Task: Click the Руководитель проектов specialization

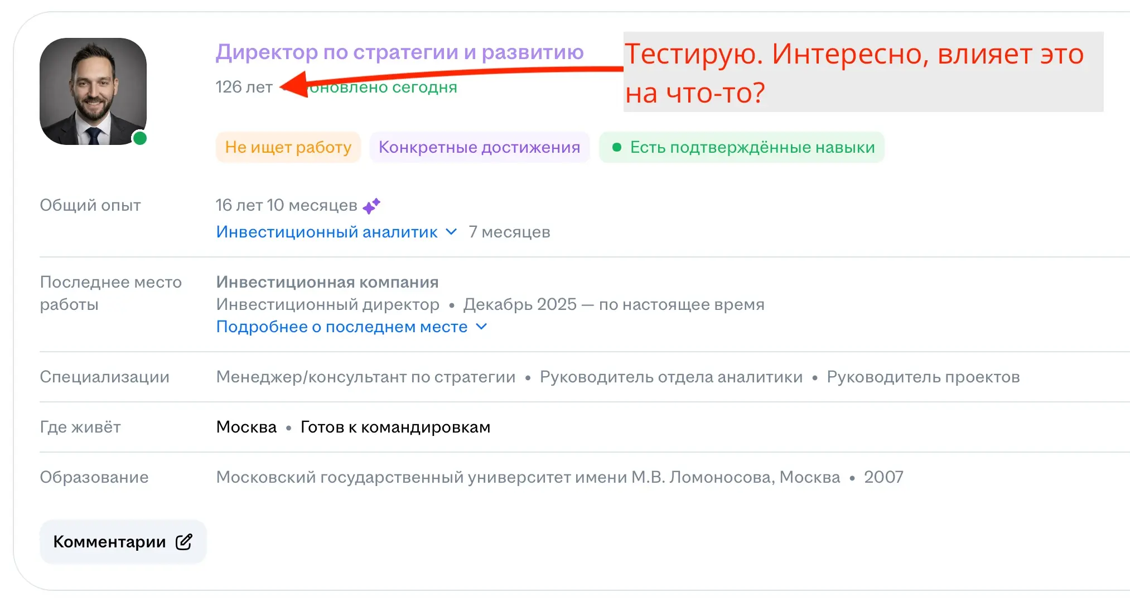Action: click(923, 377)
